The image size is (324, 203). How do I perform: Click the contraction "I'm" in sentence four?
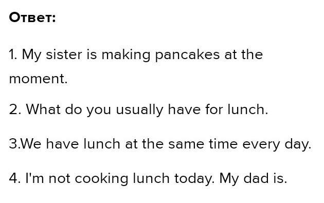coord(34,178)
